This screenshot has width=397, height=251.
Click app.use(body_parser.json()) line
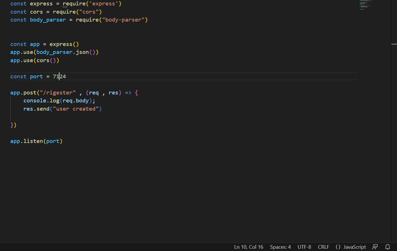[x=55, y=52]
